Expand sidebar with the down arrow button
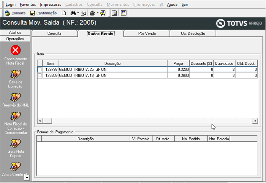 [27, 178]
